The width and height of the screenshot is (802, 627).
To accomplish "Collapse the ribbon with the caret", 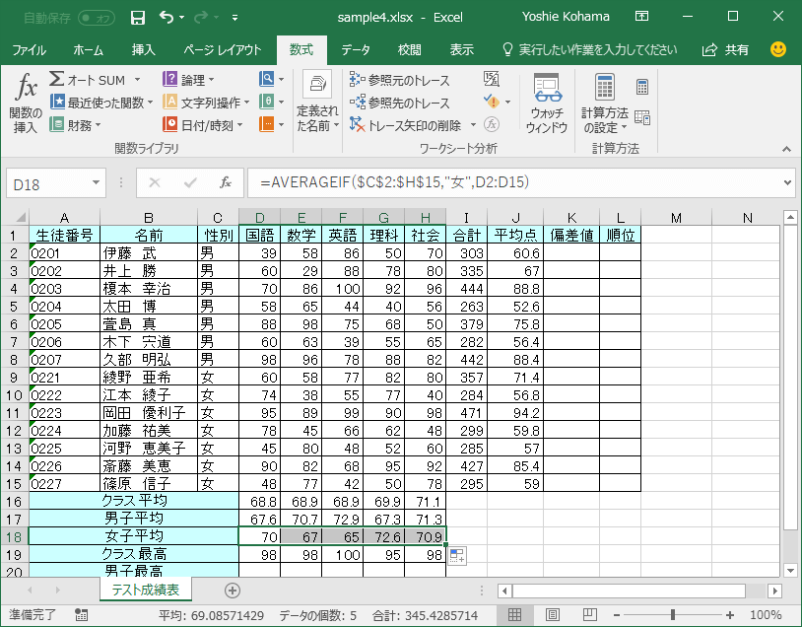I will click(x=786, y=149).
